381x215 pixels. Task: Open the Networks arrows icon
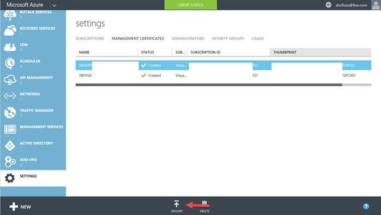click(x=10, y=96)
